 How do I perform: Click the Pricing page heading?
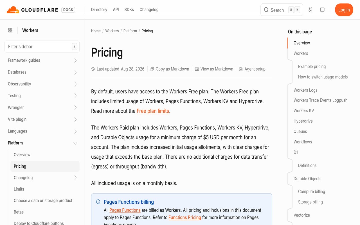tap(107, 53)
